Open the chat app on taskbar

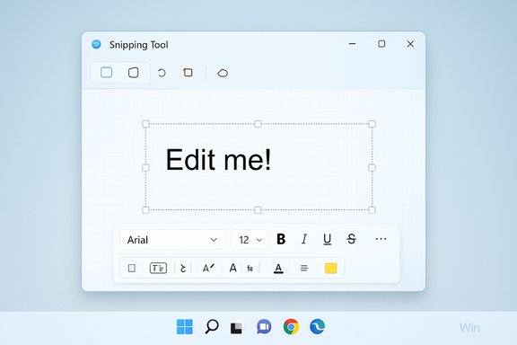(264, 327)
